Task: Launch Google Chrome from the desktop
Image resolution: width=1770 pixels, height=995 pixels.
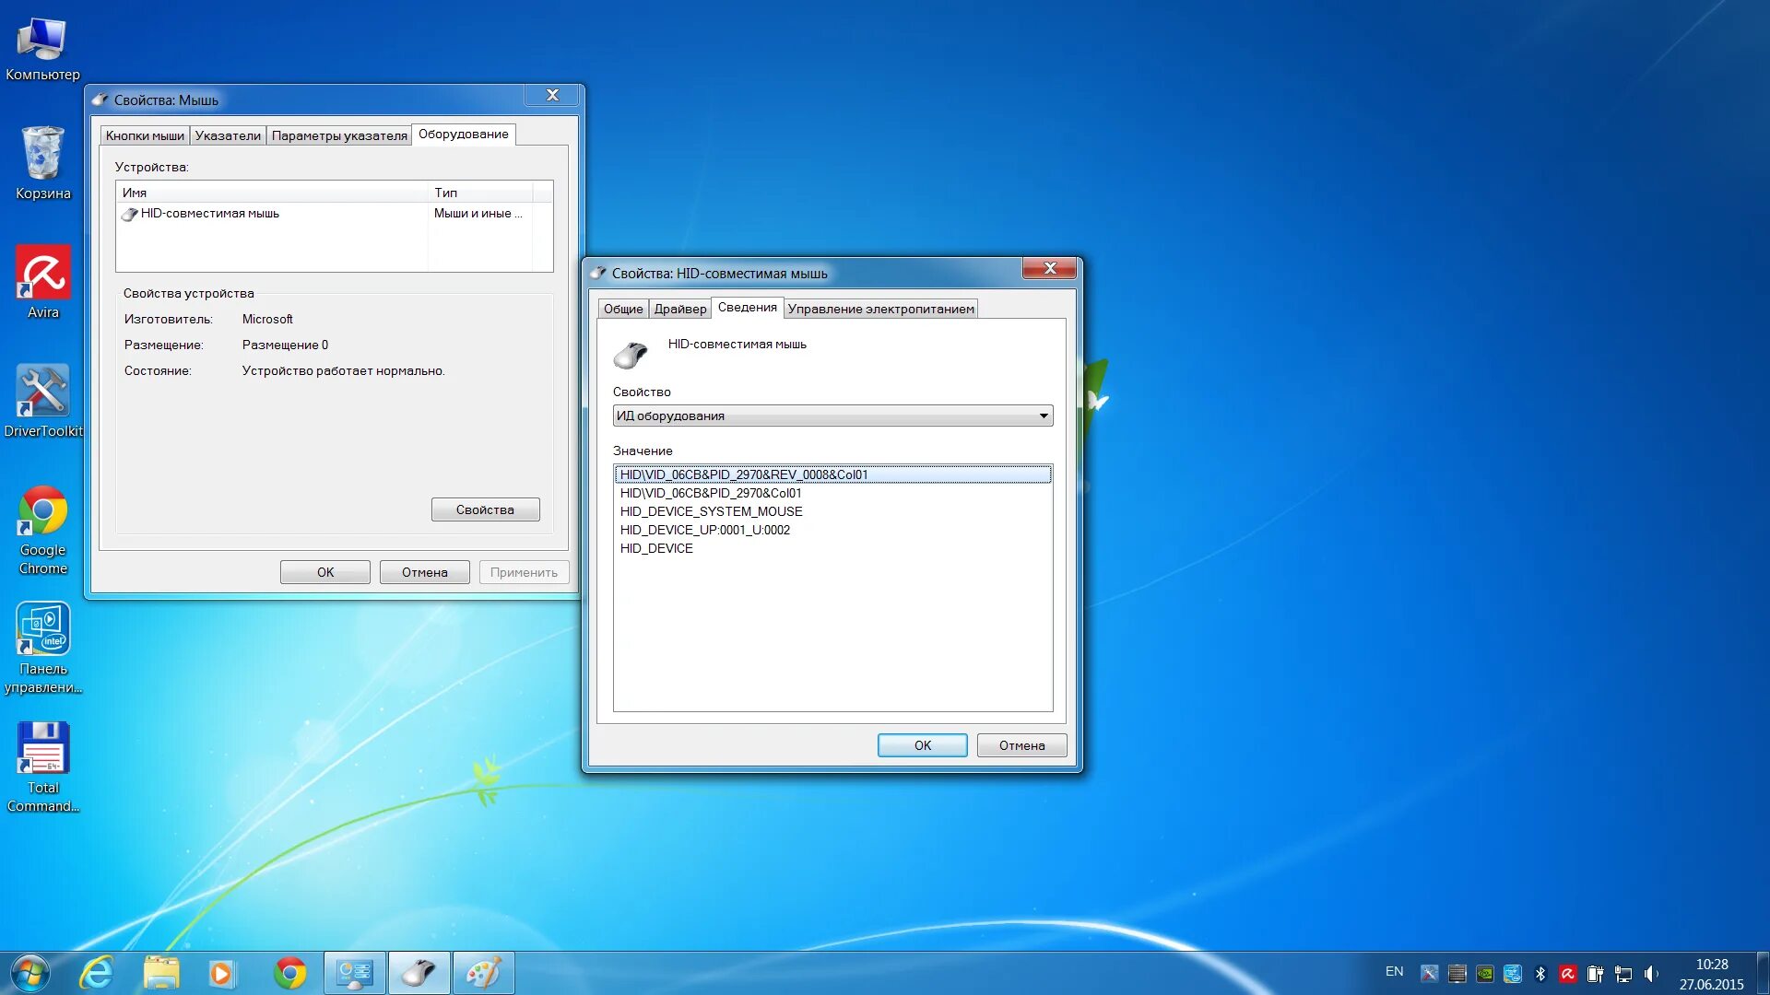Action: pyautogui.click(x=42, y=512)
